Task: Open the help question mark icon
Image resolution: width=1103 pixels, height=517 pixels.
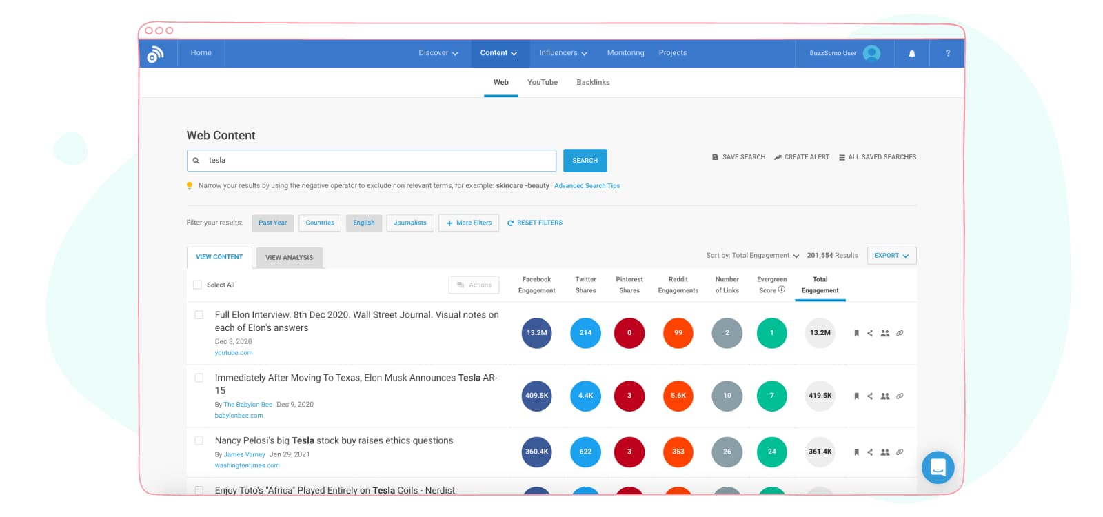Action: tap(948, 53)
